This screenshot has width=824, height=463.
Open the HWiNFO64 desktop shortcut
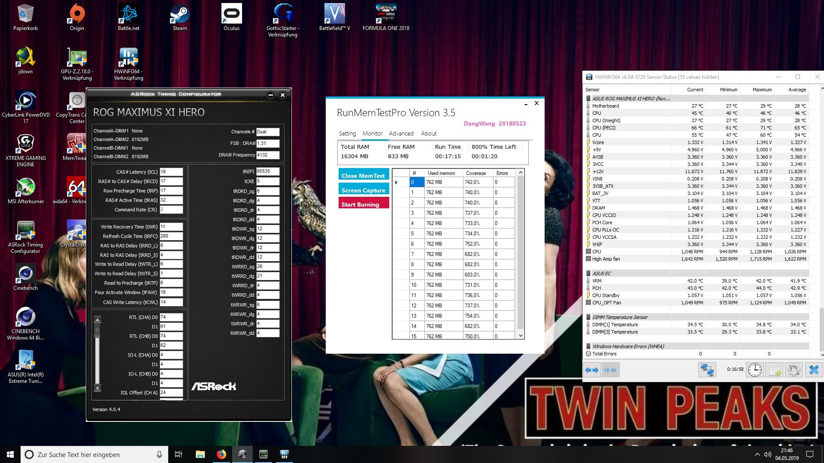(128, 63)
